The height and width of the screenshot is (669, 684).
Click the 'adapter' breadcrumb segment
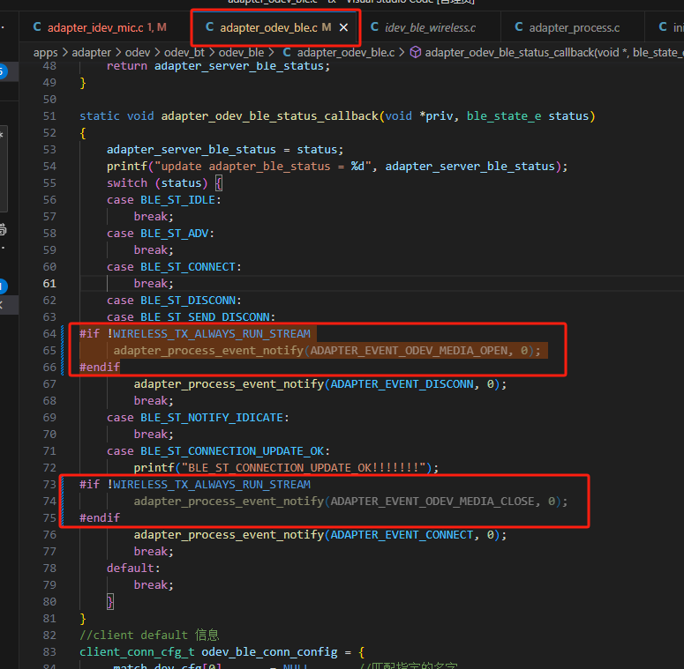click(91, 53)
